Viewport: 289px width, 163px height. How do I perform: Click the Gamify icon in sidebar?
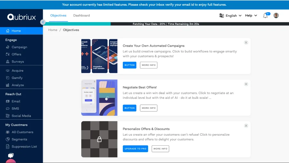pos(8,78)
